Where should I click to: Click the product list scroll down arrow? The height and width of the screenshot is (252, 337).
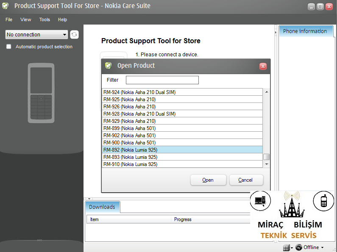tap(267, 164)
